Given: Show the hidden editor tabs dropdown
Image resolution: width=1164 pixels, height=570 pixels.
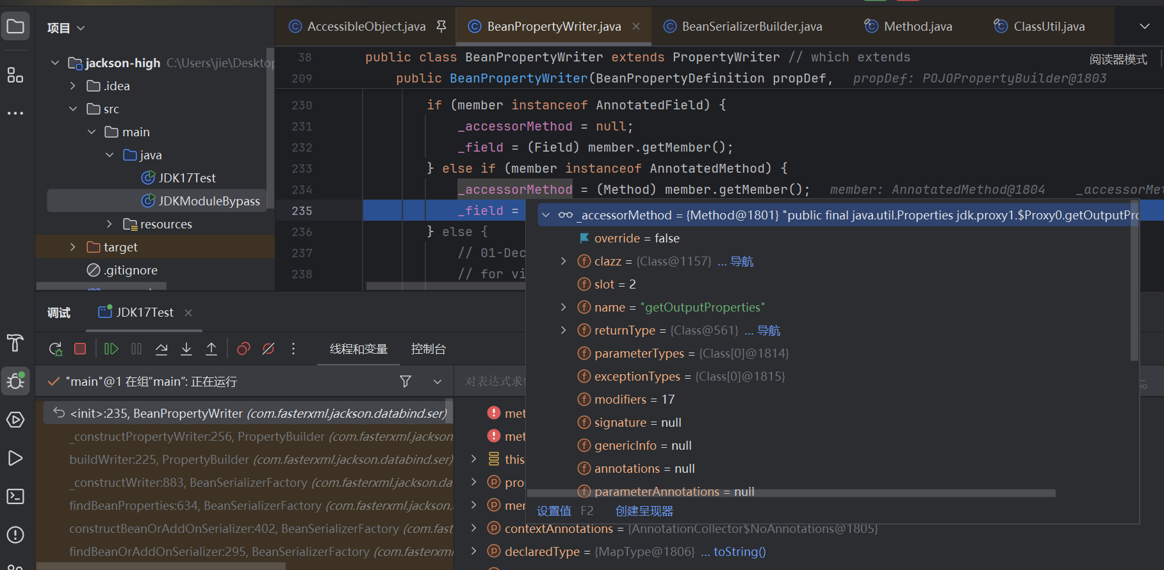Looking at the screenshot, I should [x=1145, y=26].
